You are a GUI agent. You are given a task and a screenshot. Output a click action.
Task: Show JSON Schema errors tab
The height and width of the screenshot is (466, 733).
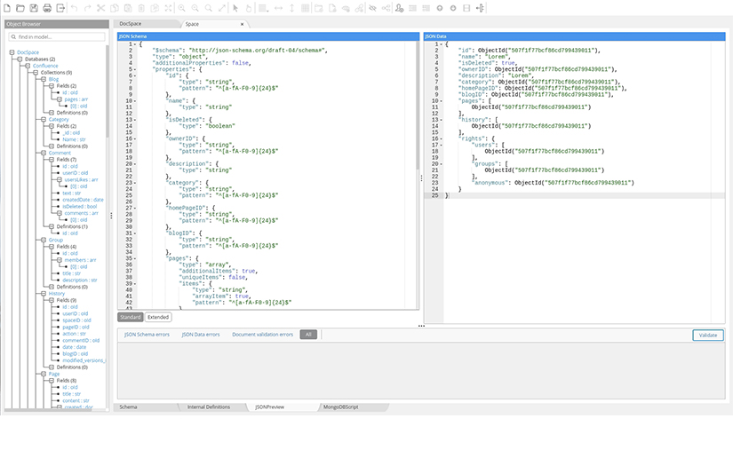(x=147, y=335)
